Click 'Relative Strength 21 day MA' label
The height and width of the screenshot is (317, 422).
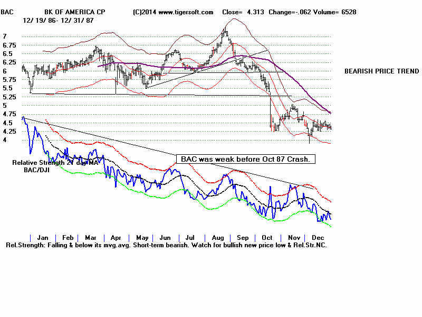tap(55, 163)
